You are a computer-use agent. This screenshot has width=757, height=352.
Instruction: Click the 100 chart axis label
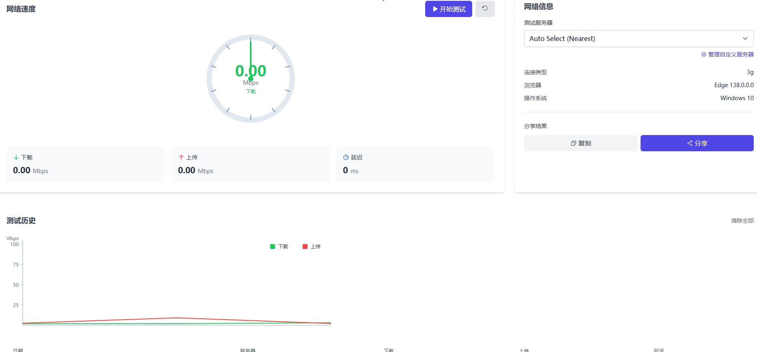(x=15, y=244)
